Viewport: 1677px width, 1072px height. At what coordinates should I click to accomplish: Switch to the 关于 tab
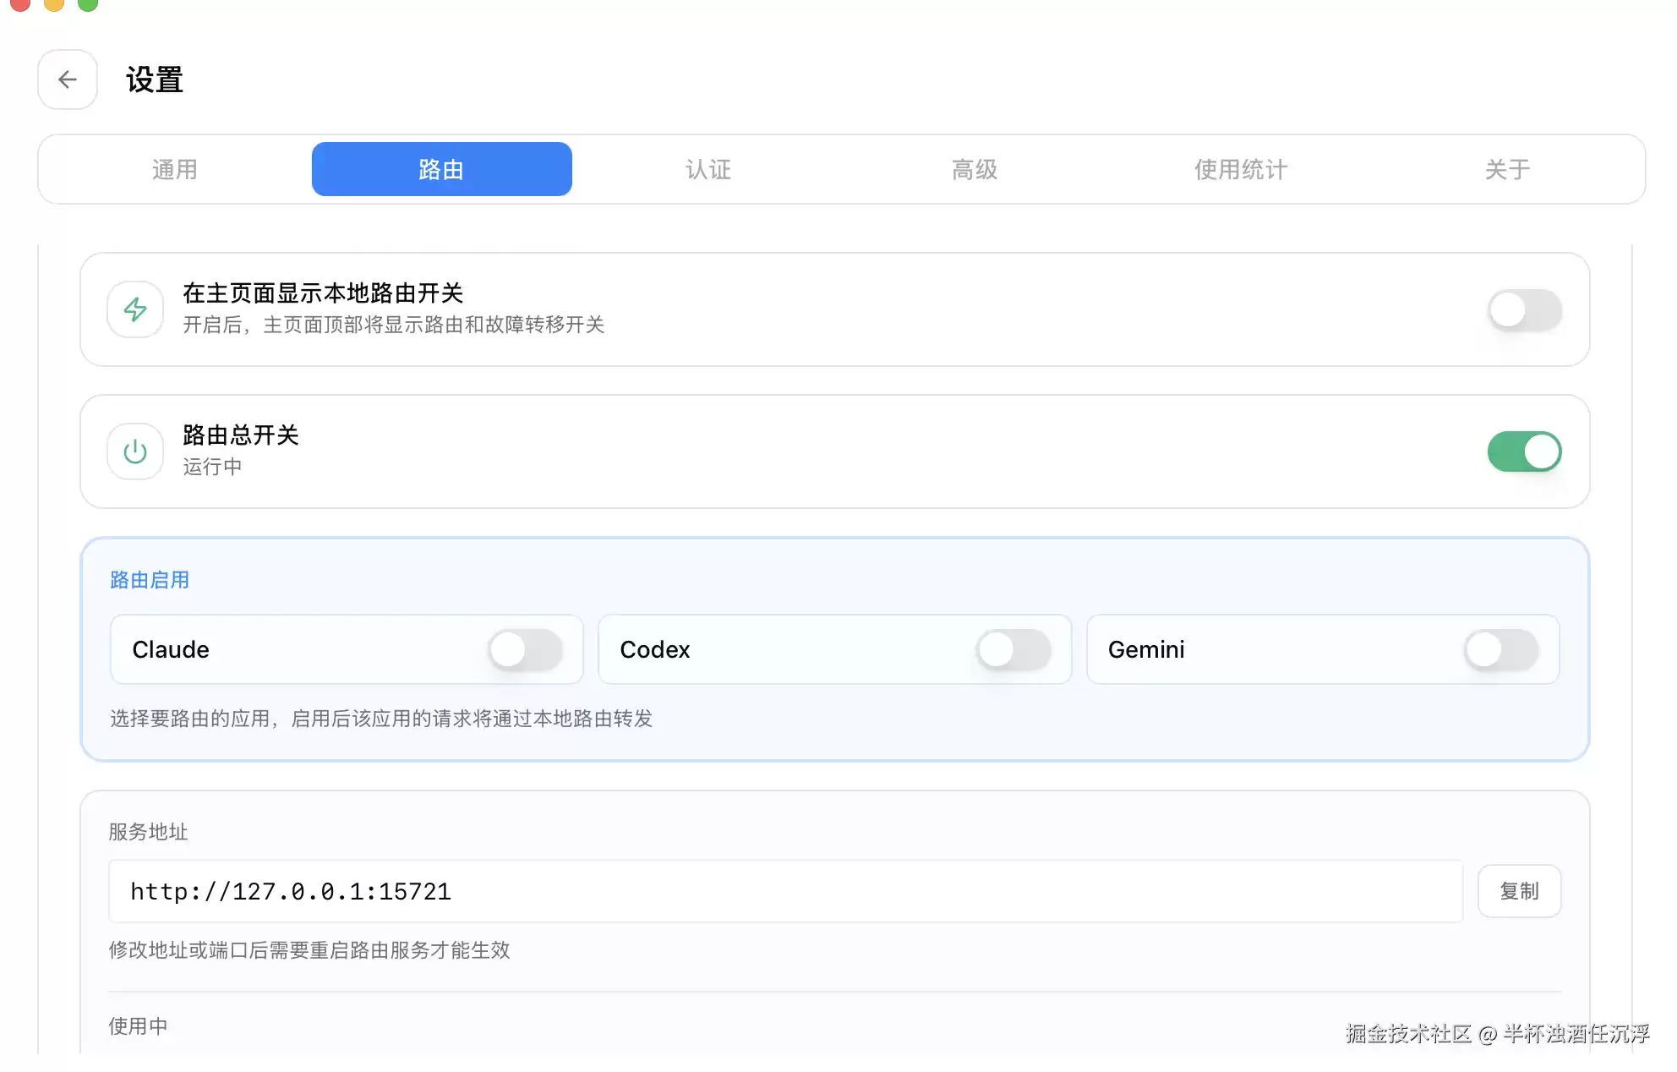click(1508, 169)
